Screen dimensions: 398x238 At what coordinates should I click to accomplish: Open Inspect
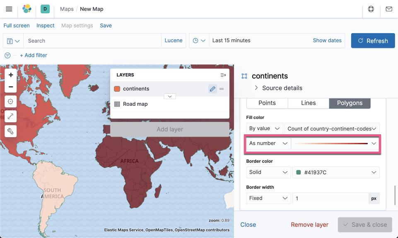46,26
